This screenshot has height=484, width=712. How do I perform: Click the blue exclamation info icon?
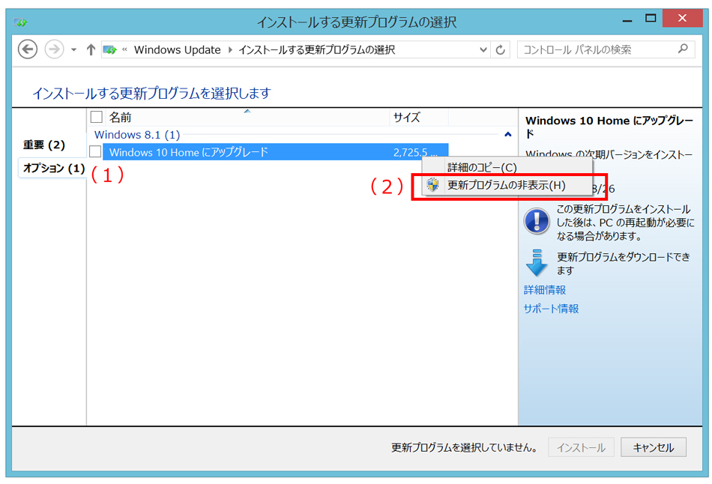tap(537, 221)
